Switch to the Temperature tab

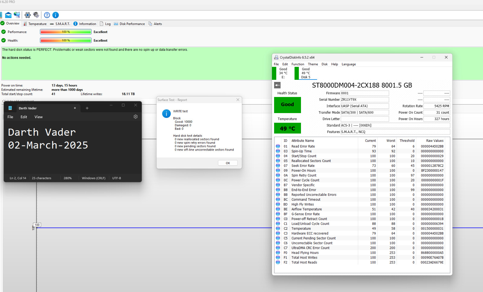coord(35,24)
